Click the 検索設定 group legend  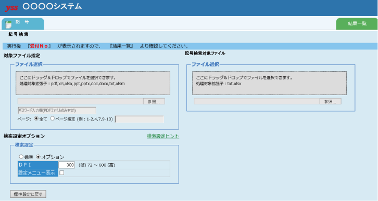click(24, 145)
